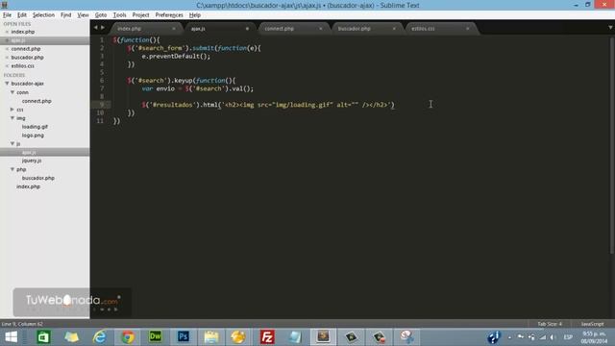Click the ESP language indicator

(568, 337)
